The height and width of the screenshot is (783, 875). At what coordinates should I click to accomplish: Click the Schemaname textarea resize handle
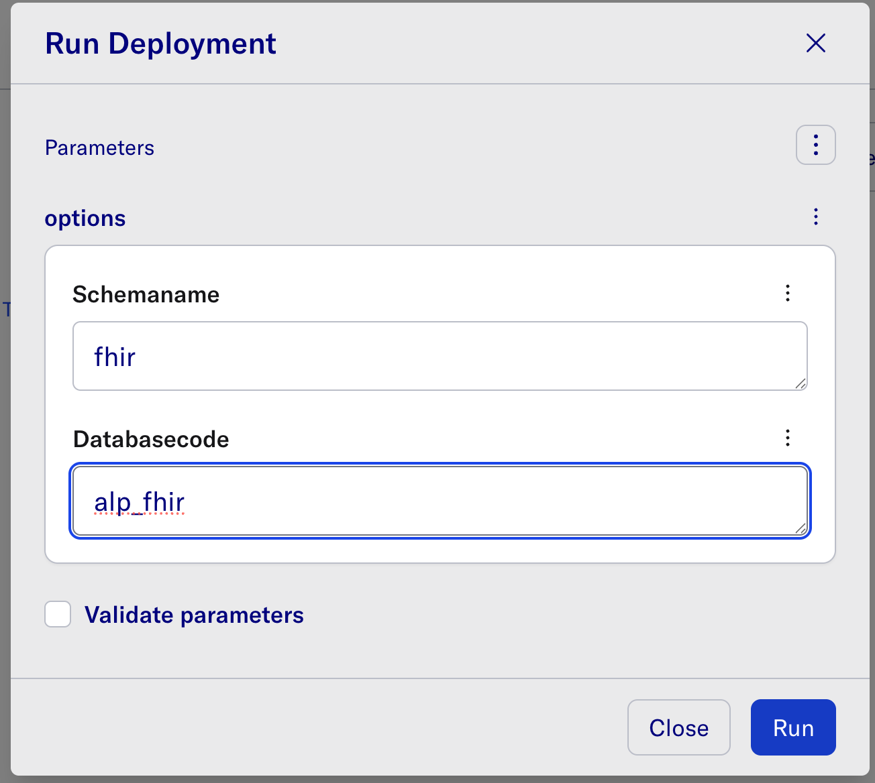click(800, 383)
